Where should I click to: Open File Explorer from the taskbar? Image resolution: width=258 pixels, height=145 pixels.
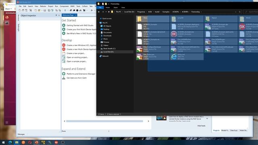(x=17, y=142)
